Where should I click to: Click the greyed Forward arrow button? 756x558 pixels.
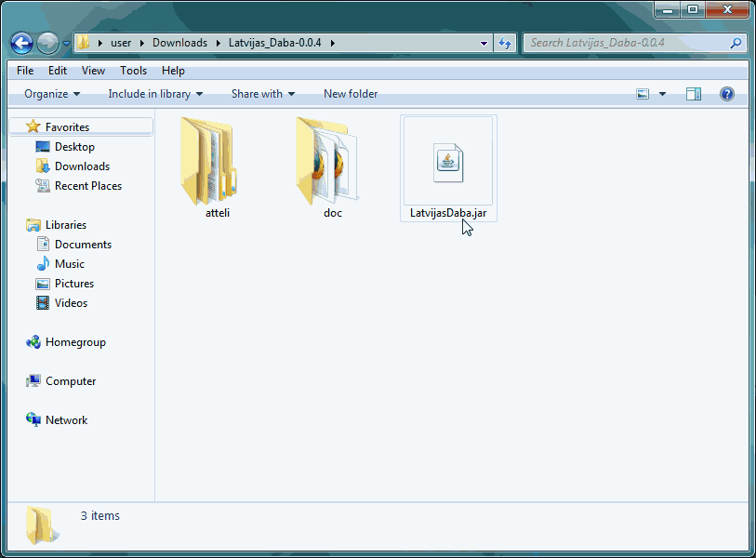coord(47,44)
